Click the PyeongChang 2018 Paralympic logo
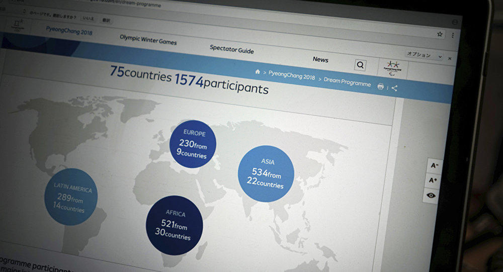Viewport: 503px width, 272px height. (x=393, y=68)
